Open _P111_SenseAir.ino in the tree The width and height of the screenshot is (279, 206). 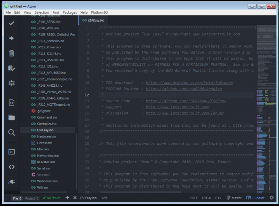pos(51,41)
